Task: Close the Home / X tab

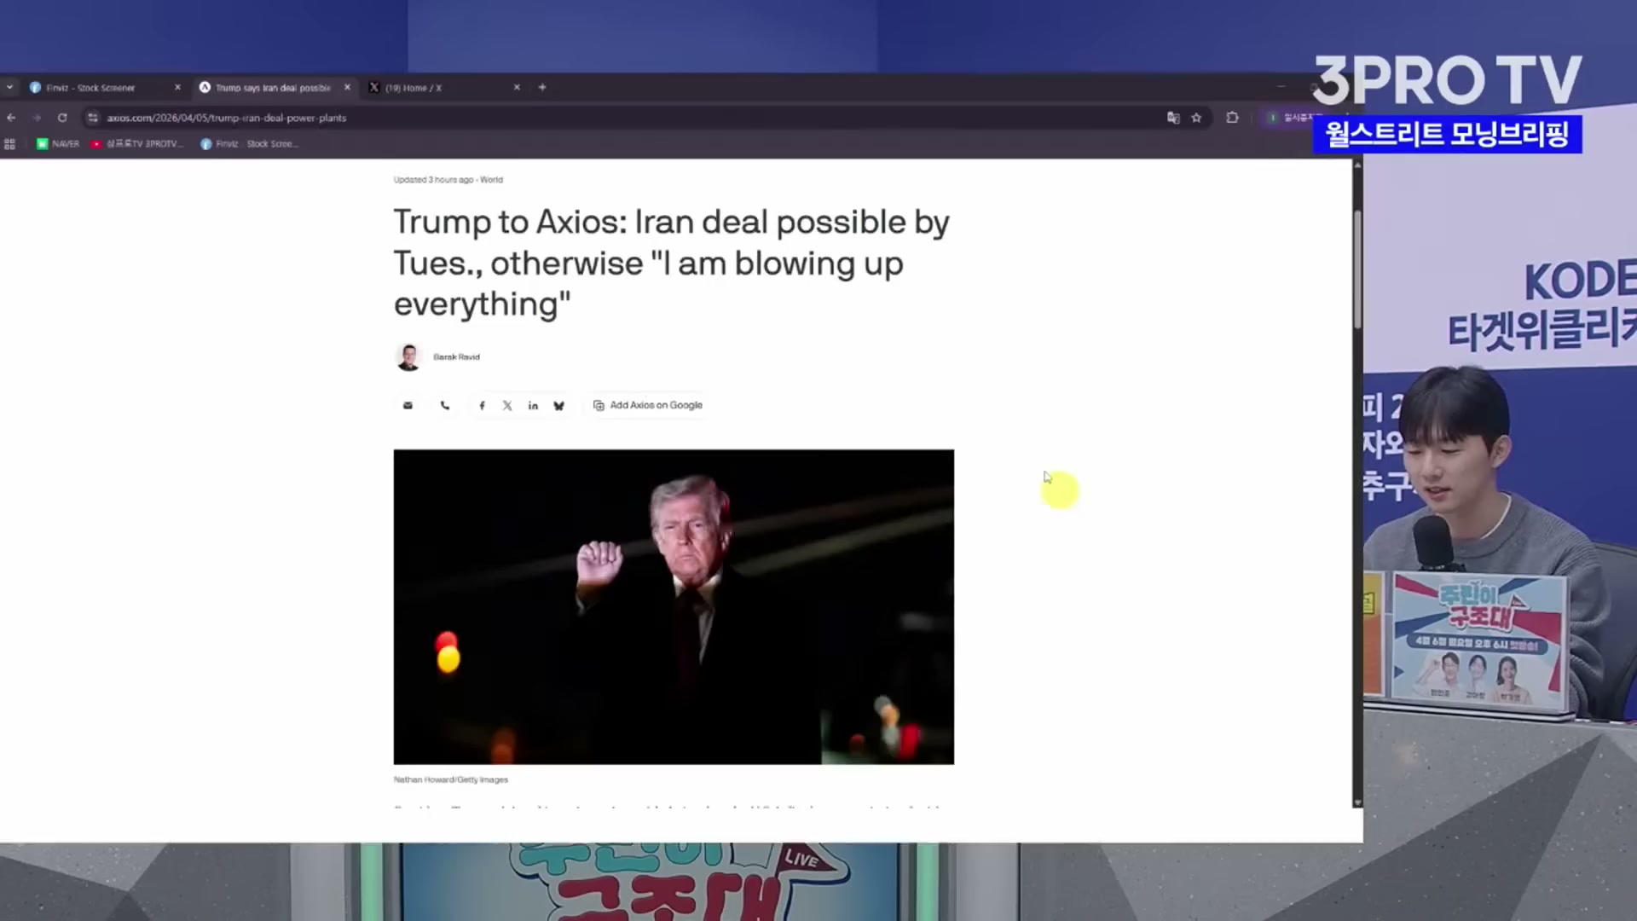Action: pyautogui.click(x=517, y=87)
